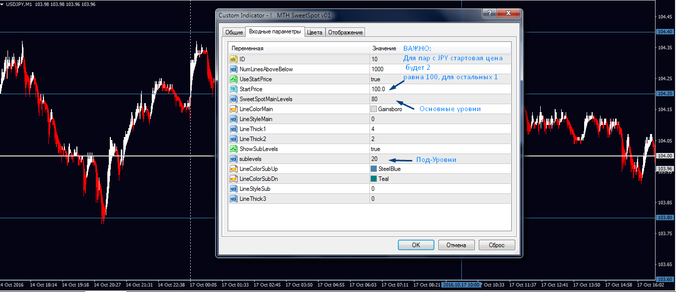This screenshot has height=292, width=676.
Task: Click the Отмена button
Action: (456, 245)
